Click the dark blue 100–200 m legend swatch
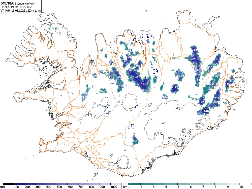Viewport: 252px width, 189px height. [19, 184]
